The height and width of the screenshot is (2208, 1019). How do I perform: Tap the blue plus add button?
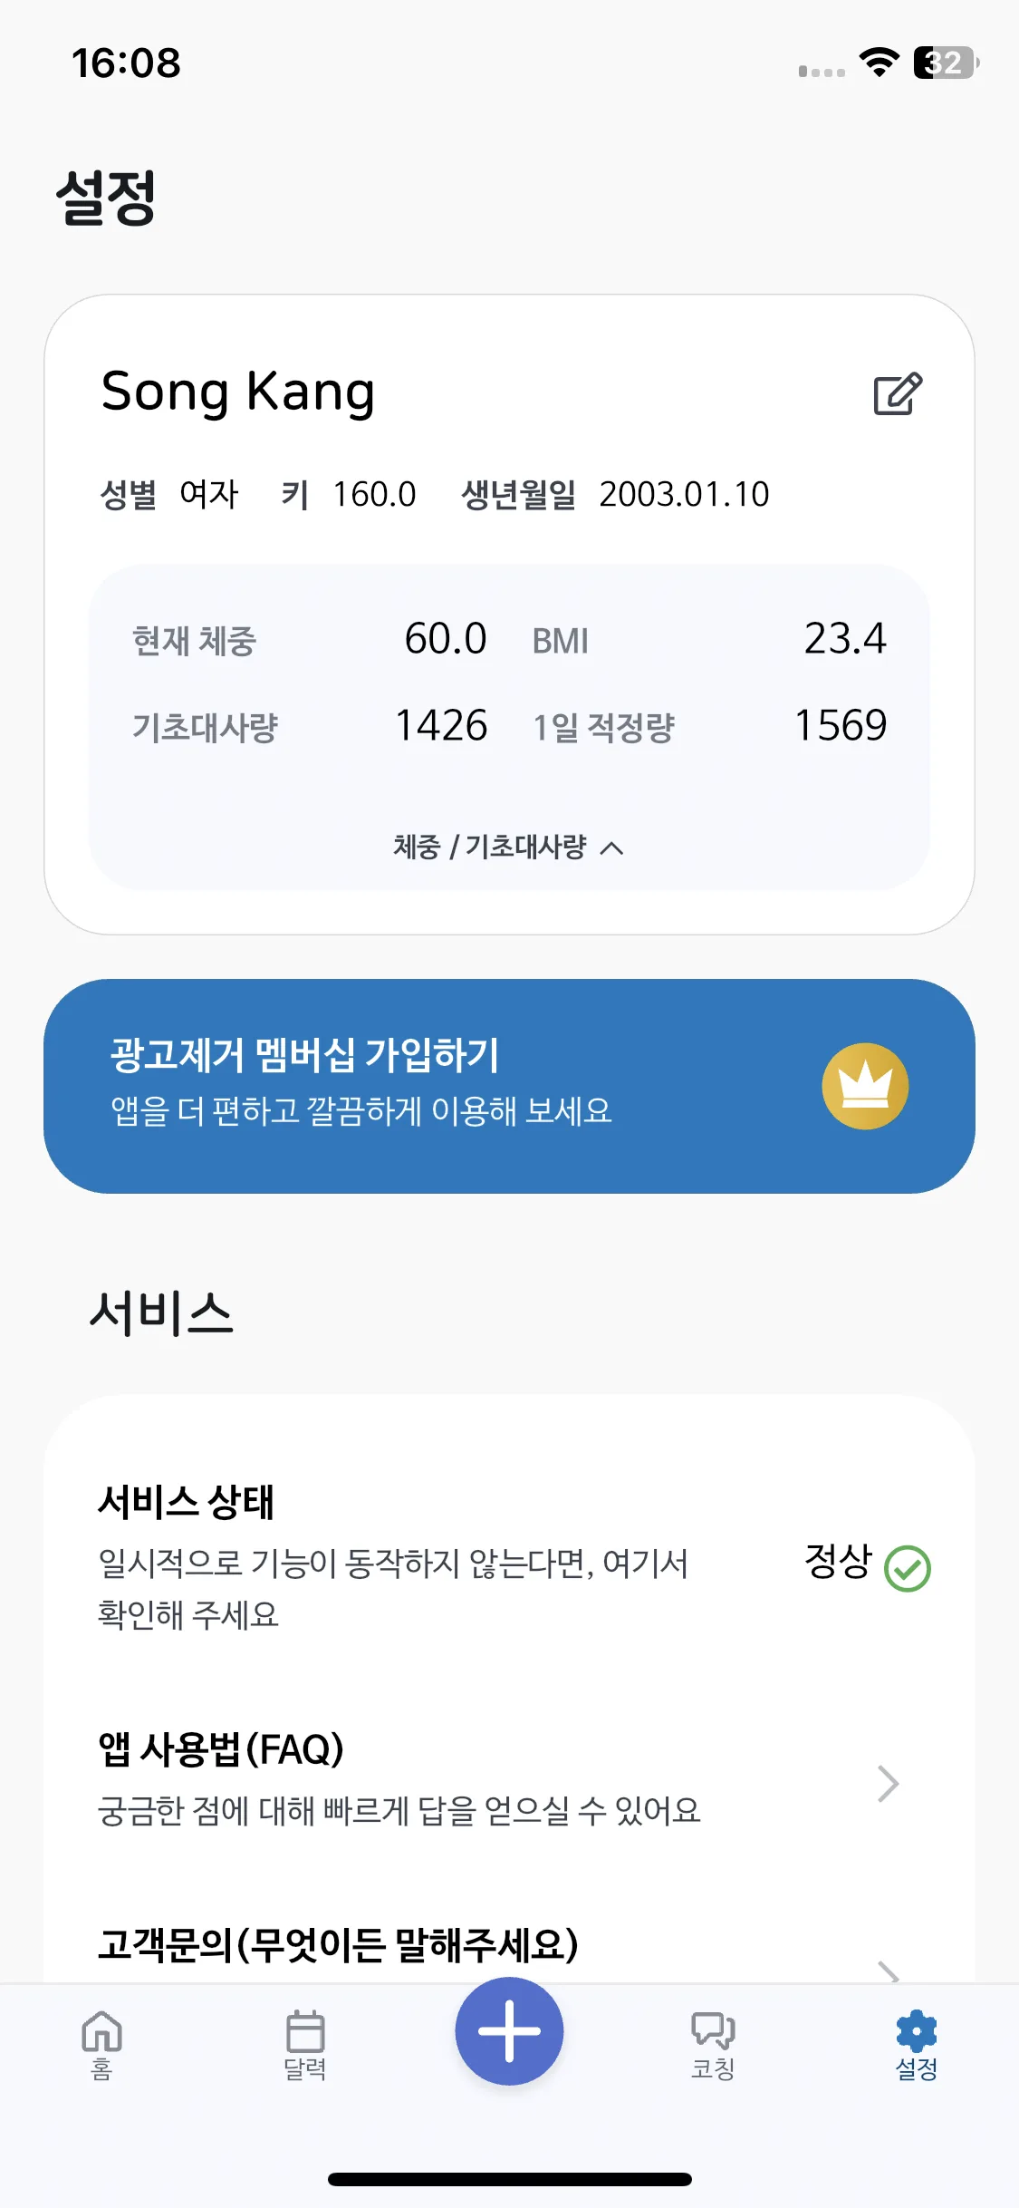point(509,2031)
